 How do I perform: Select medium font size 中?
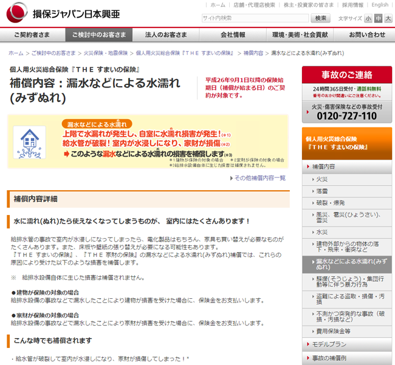[x=378, y=18]
